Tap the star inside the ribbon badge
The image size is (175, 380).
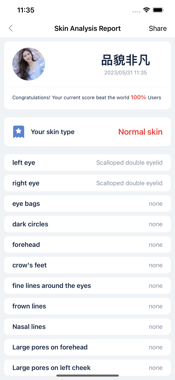tap(18, 131)
